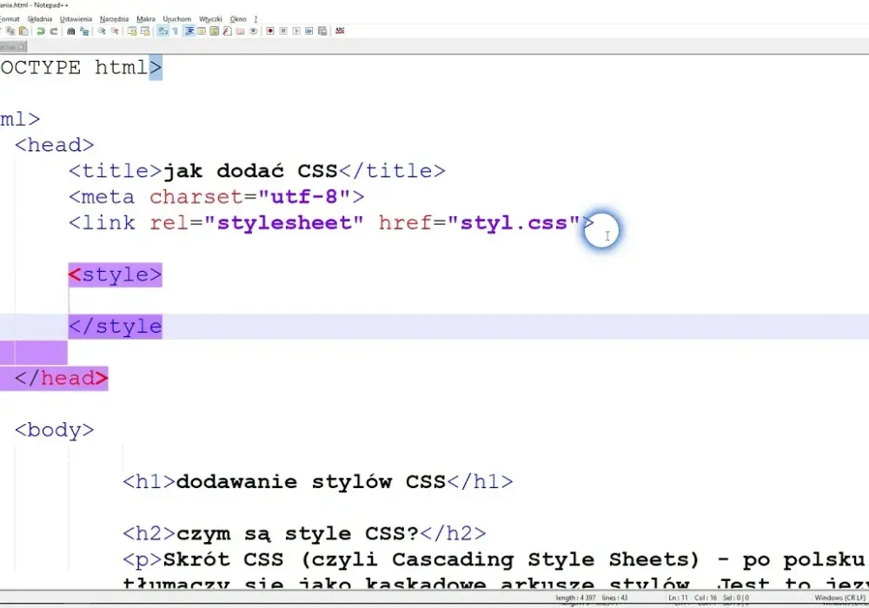Click the user defined language icon

pos(202,31)
